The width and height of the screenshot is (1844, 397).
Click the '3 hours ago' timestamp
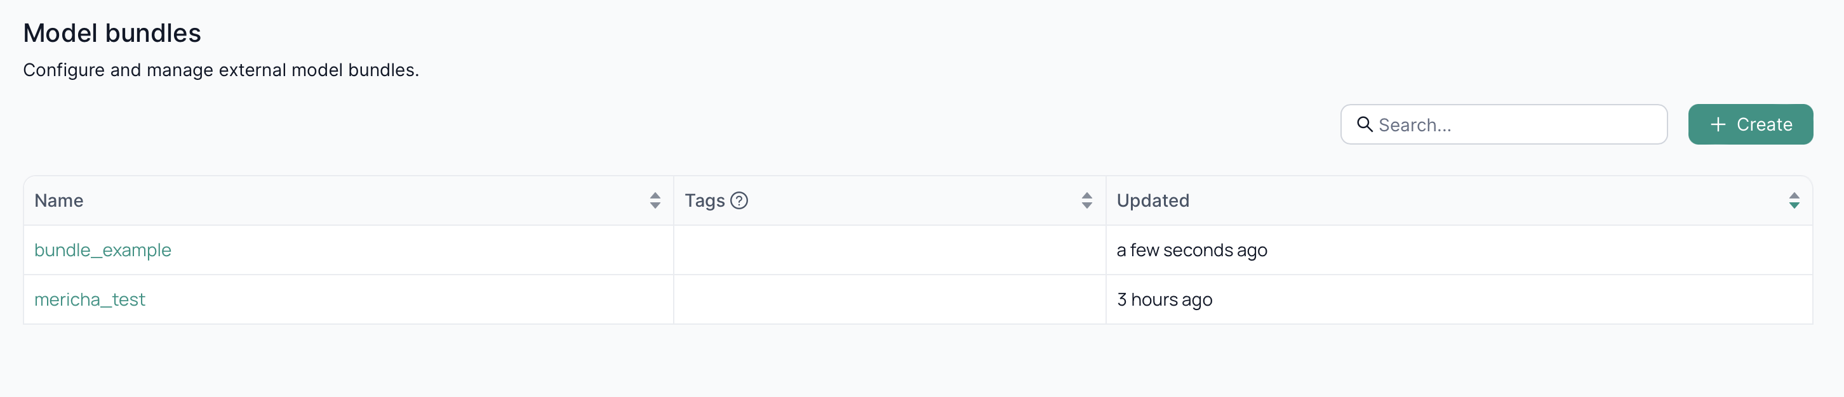[1165, 300]
